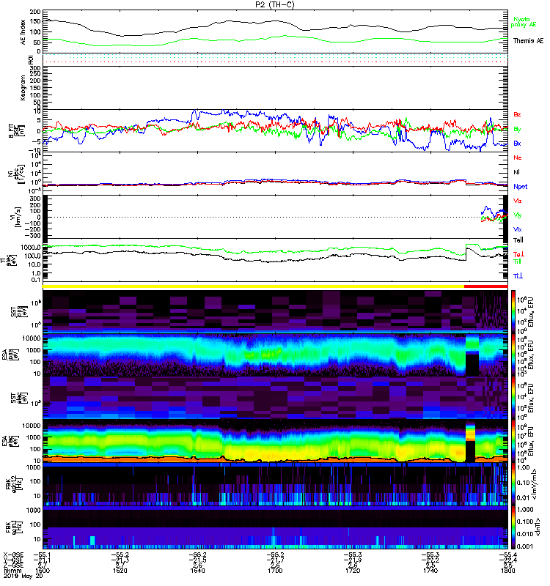Click the X-GSE value -55.1 above 1600

[42, 555]
